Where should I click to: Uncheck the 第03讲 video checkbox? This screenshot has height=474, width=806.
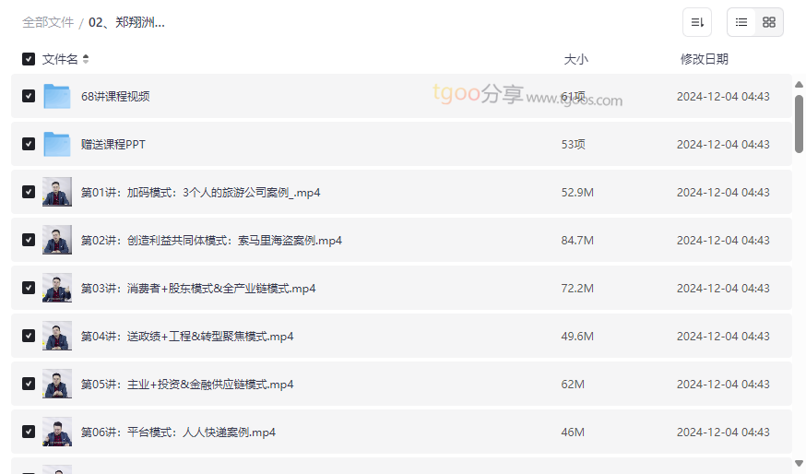(29, 288)
